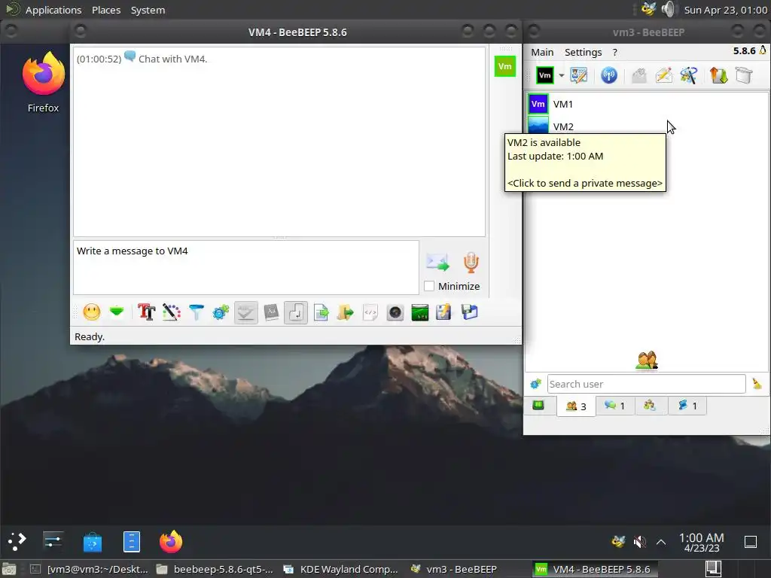Click the edit profile card icon
The width and height of the screenshot is (771, 578).
(579, 76)
